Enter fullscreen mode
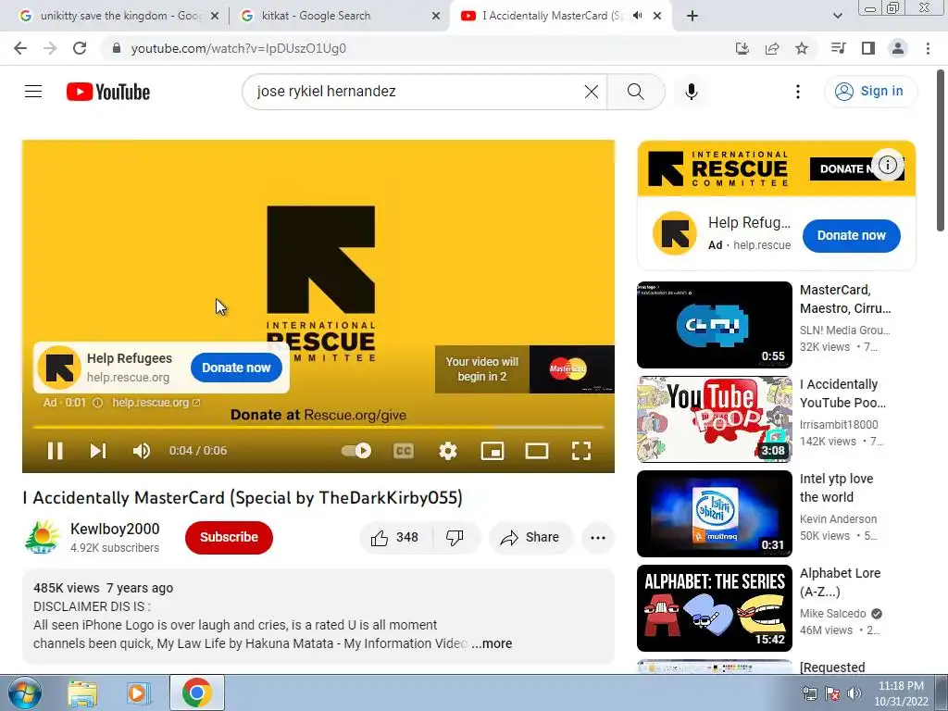 (581, 451)
